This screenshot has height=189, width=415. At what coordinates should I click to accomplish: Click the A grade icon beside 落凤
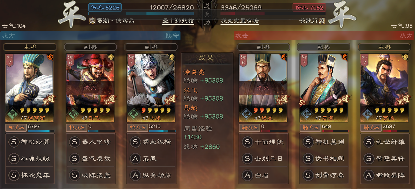click(135, 159)
